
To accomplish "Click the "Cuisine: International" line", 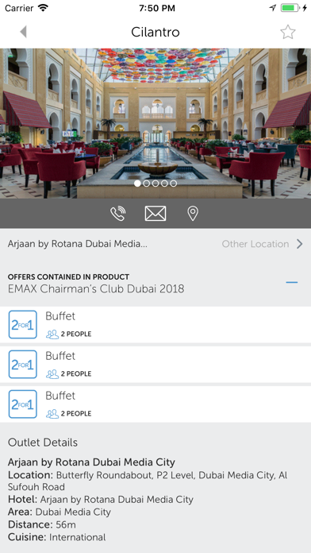I will 56,537.
